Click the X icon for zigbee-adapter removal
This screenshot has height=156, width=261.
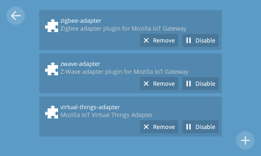click(146, 40)
